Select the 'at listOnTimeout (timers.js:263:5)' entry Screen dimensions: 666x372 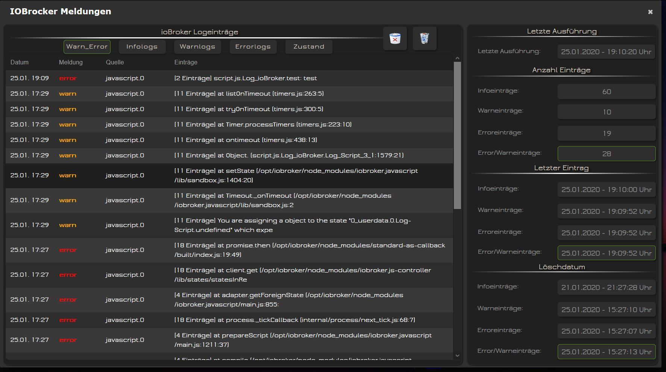click(229, 94)
